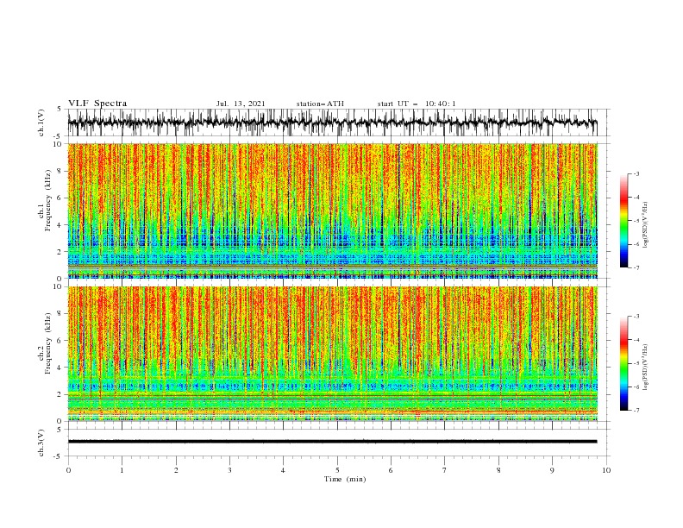This screenshot has width=683, height=528.
Task: Click the '-5' tick on ch.2 color bar
Action: [636, 363]
